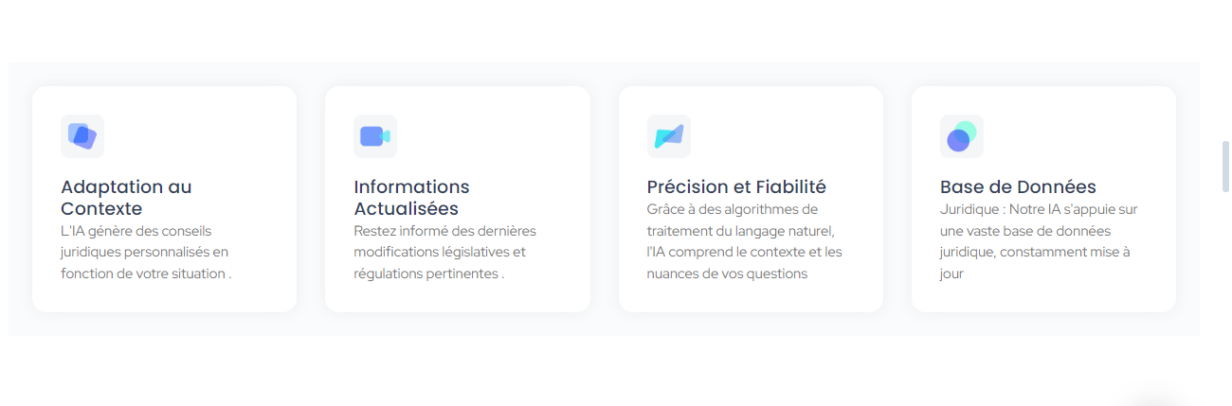Open the Base de Données title
Screen dimensions: 1232x406
click(x=1018, y=187)
